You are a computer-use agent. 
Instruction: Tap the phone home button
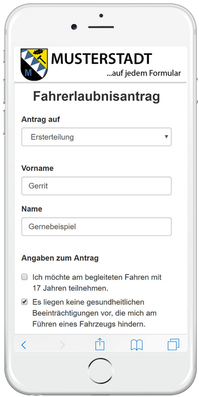pos(101,371)
